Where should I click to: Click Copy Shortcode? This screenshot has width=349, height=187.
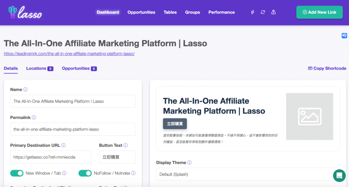(x=327, y=68)
